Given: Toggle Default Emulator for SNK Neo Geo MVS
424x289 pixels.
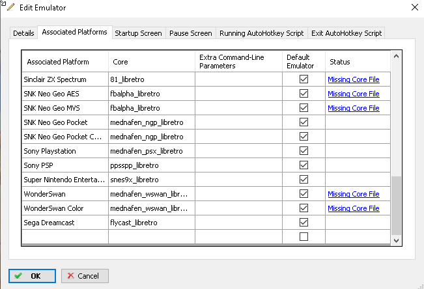Looking at the screenshot, I should [x=304, y=108].
